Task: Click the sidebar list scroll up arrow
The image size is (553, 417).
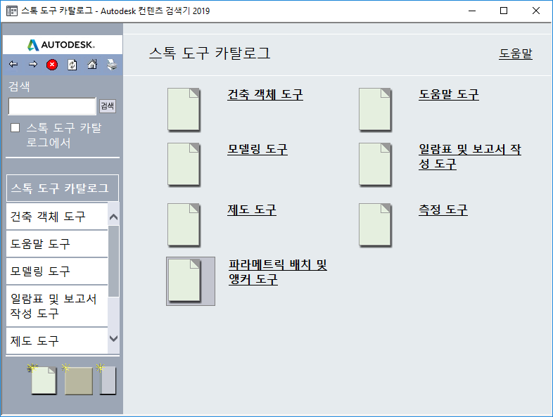Action: pyautogui.click(x=113, y=217)
